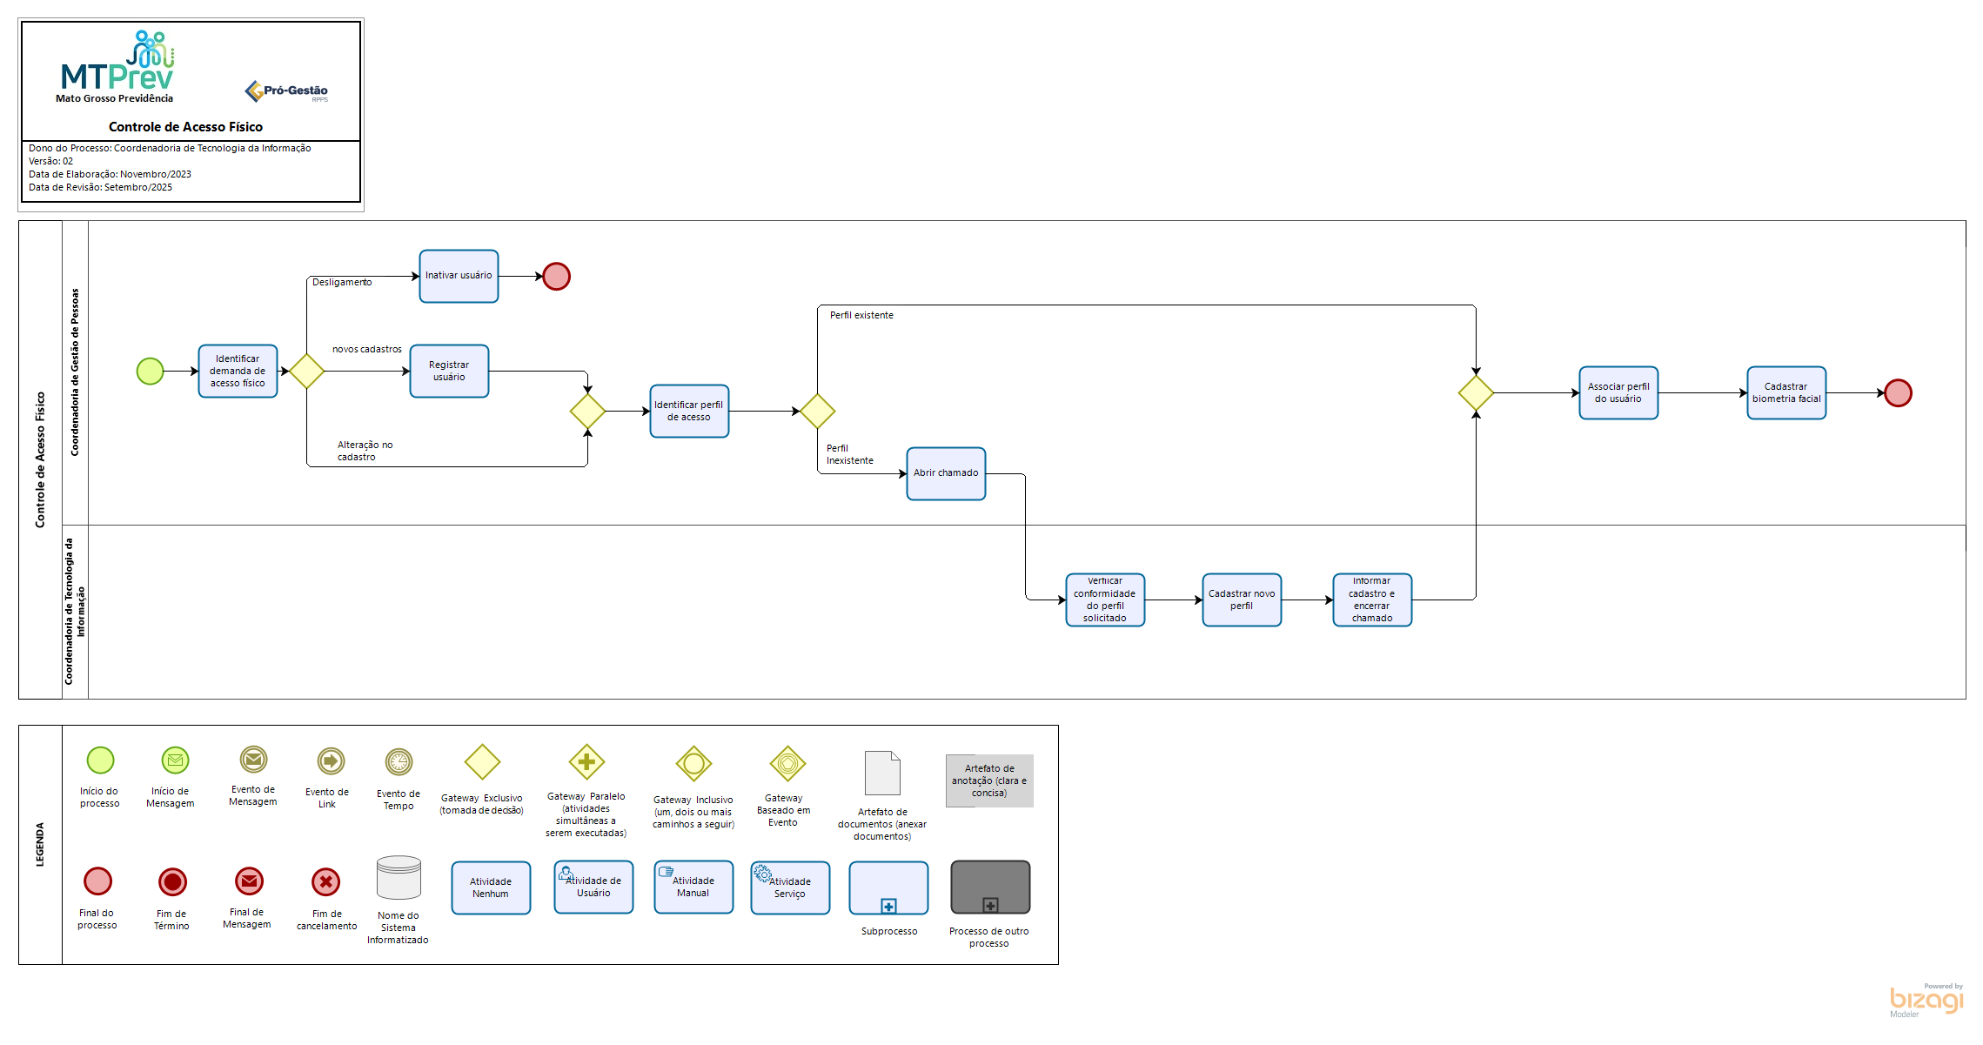Click the 'Abrir chamado' task box
This screenshot has width=1983, height=1045.
(946, 473)
